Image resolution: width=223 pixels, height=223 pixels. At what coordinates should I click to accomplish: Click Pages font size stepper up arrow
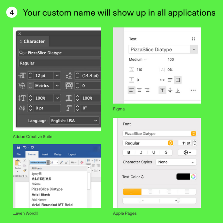click(x=195, y=141)
